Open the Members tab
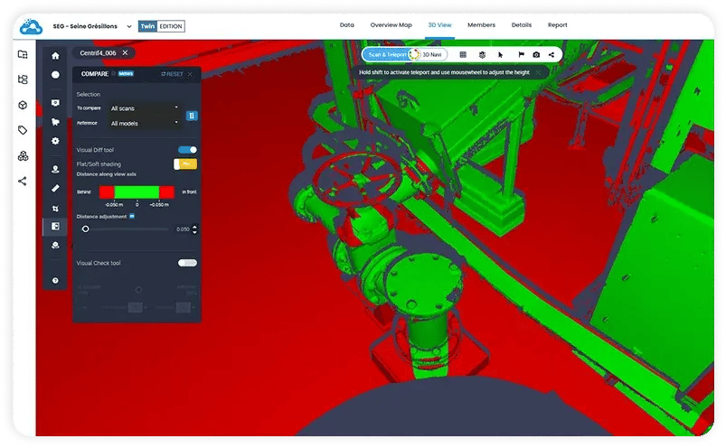Image resolution: width=726 pixels, height=448 pixels. pyautogui.click(x=481, y=25)
